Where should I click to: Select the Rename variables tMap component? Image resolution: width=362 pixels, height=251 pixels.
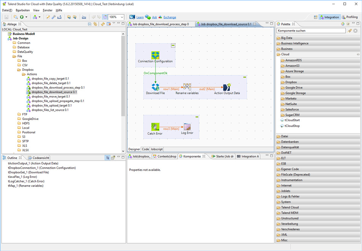click(x=187, y=87)
